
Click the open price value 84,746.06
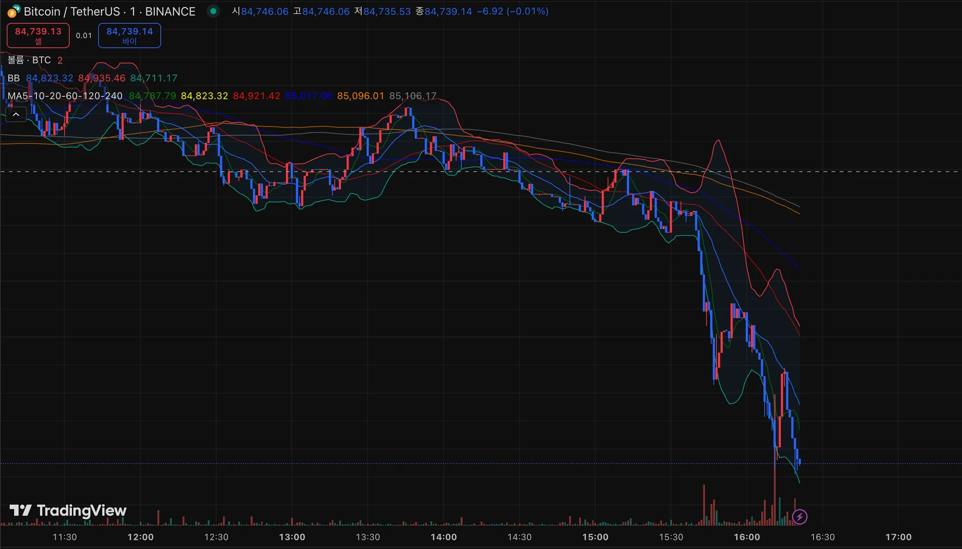point(265,11)
